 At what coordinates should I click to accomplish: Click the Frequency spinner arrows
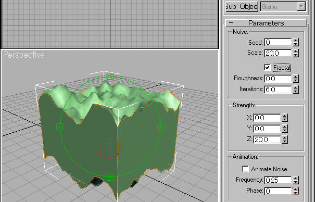(296, 180)
